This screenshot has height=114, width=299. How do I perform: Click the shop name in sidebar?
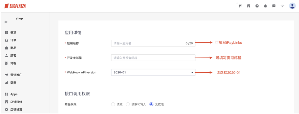pos(19,19)
